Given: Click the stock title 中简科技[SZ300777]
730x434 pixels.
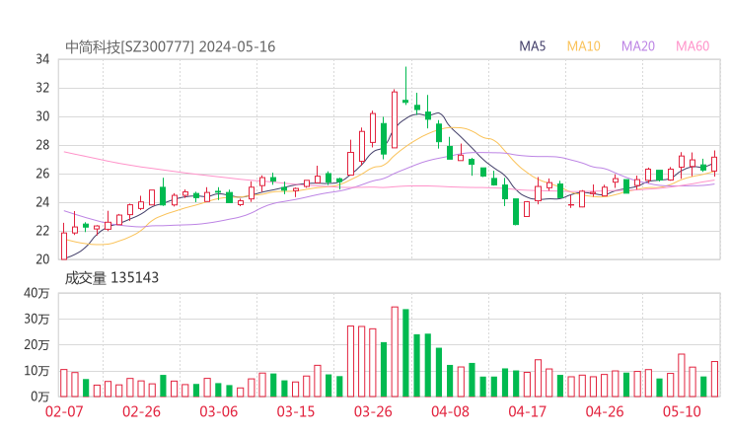Looking at the screenshot, I should click(130, 46).
